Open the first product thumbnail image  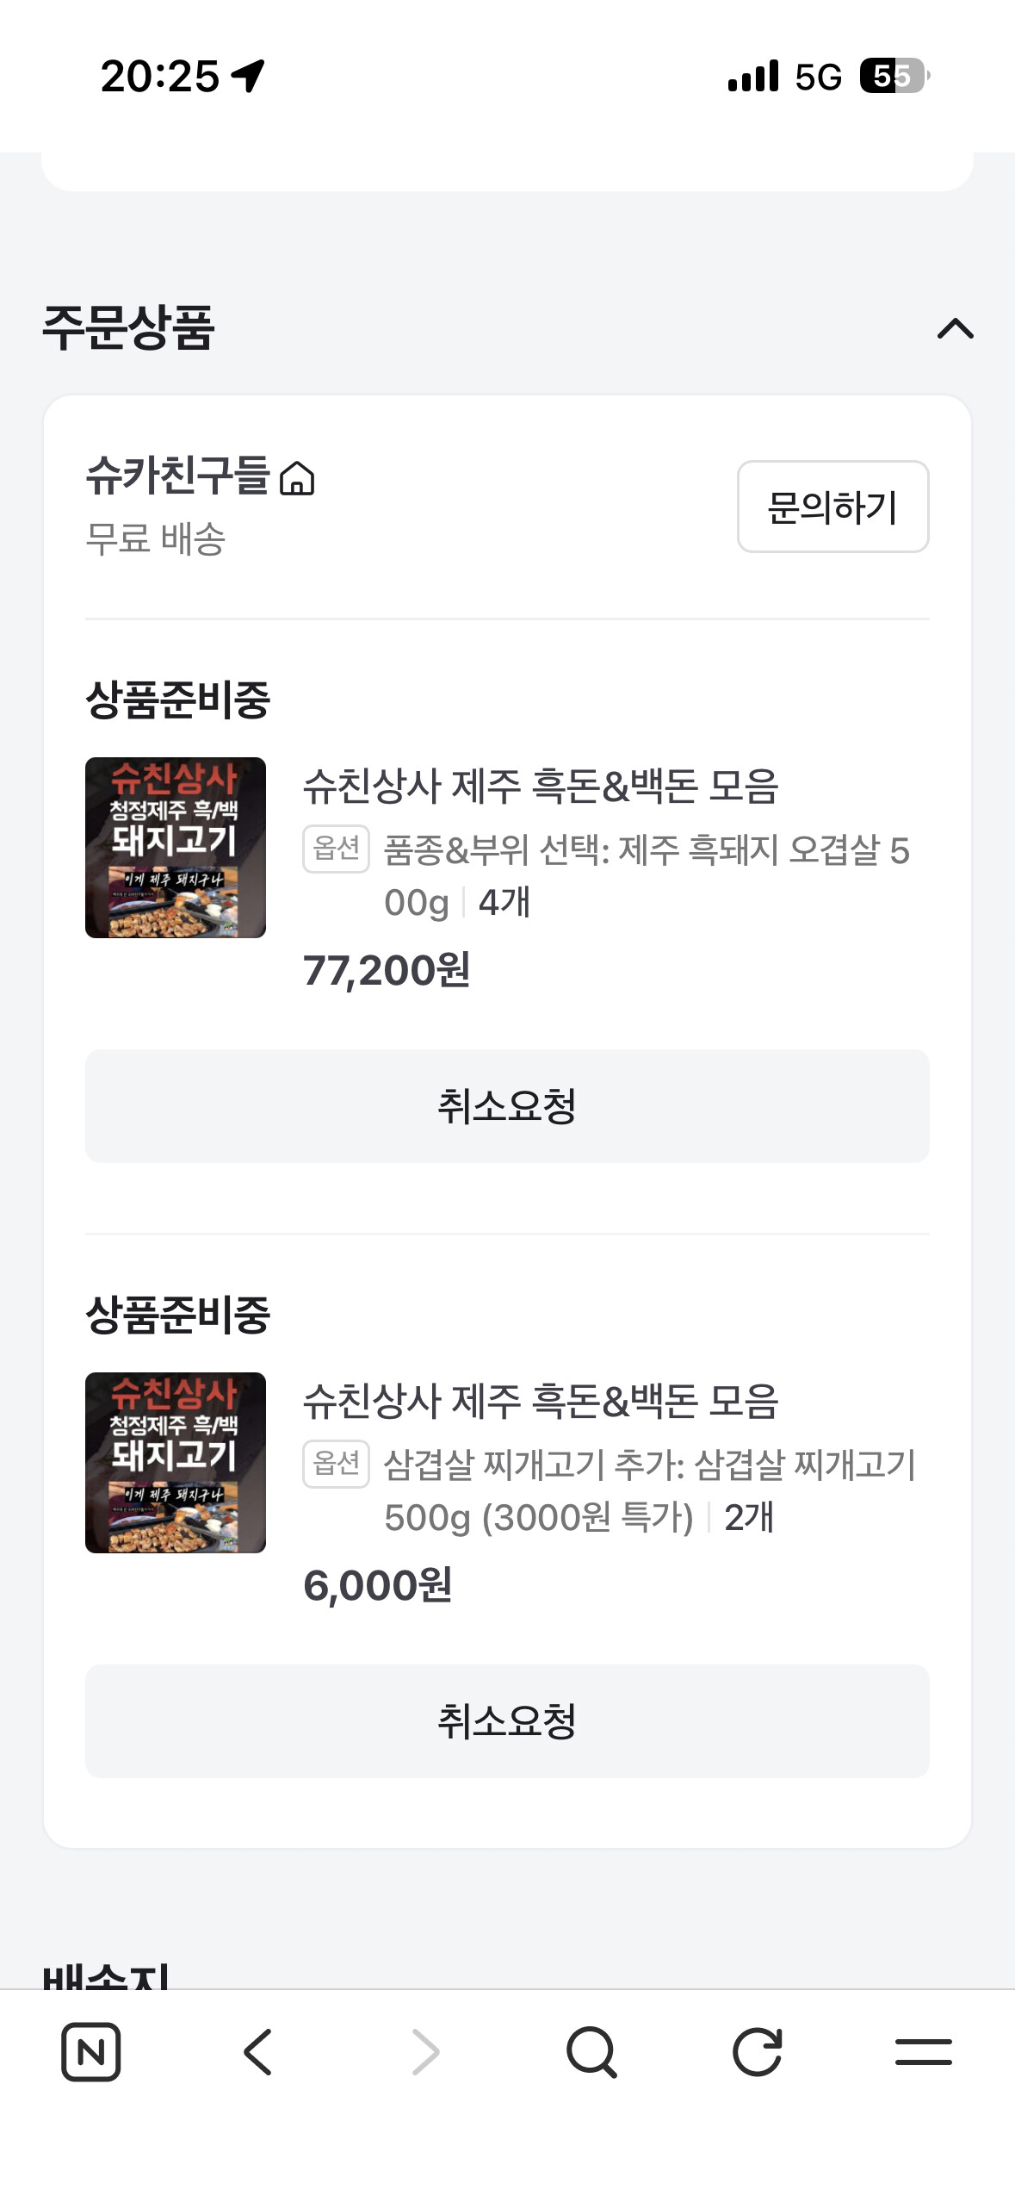point(176,848)
